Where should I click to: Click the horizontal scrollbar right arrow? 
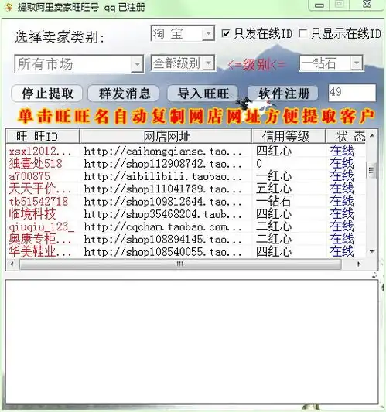359,264
